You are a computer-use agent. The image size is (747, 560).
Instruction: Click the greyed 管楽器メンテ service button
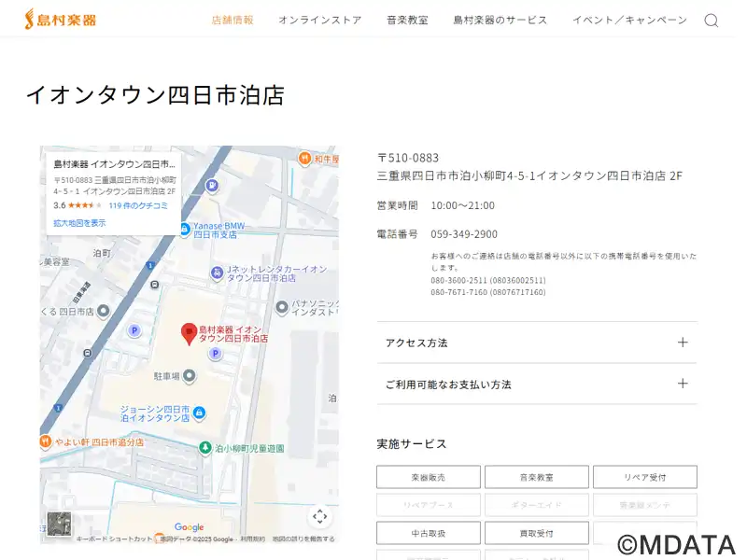645,505
